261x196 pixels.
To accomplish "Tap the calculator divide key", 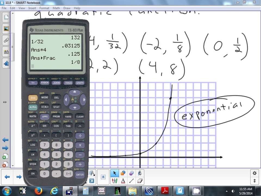I will coord(80,136).
